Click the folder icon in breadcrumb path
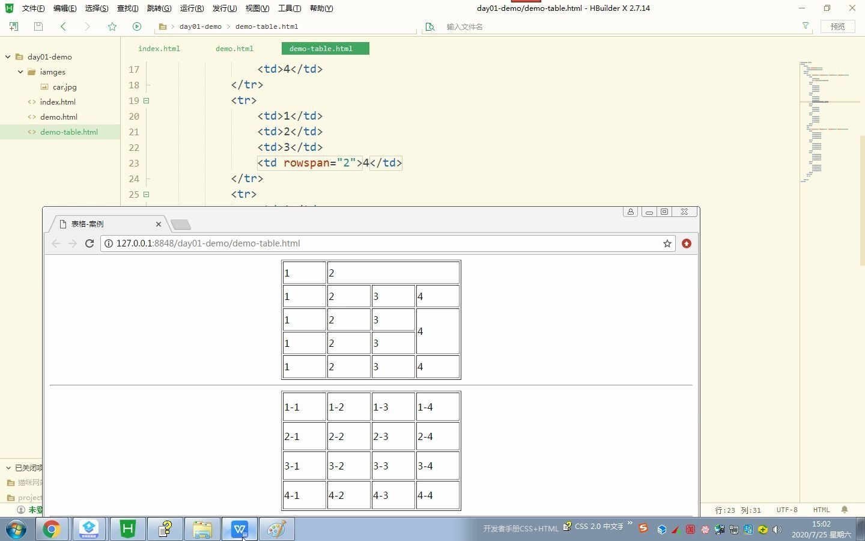The height and width of the screenshot is (541, 865). click(163, 26)
